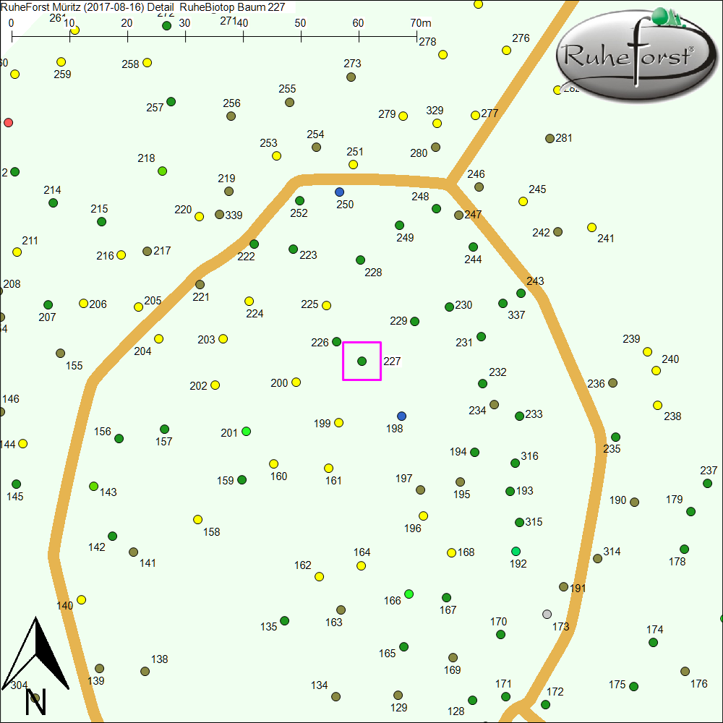723x723 pixels.
Task: Select the blue marker for tree 198
Action: point(402,416)
